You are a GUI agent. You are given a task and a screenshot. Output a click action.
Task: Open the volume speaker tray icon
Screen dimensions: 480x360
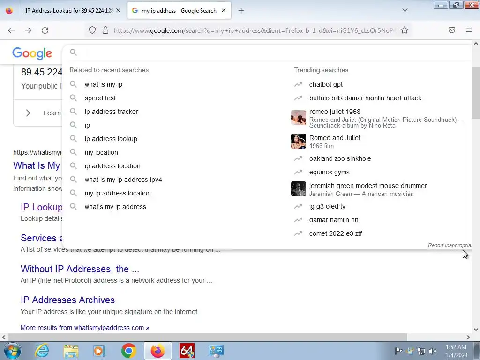(x=433, y=351)
